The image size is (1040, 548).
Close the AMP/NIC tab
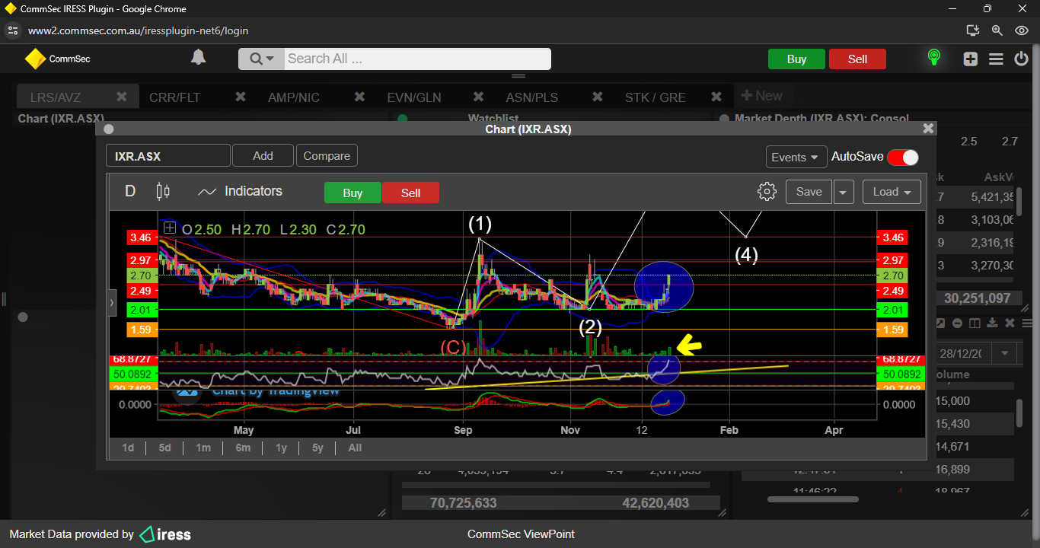coord(359,97)
